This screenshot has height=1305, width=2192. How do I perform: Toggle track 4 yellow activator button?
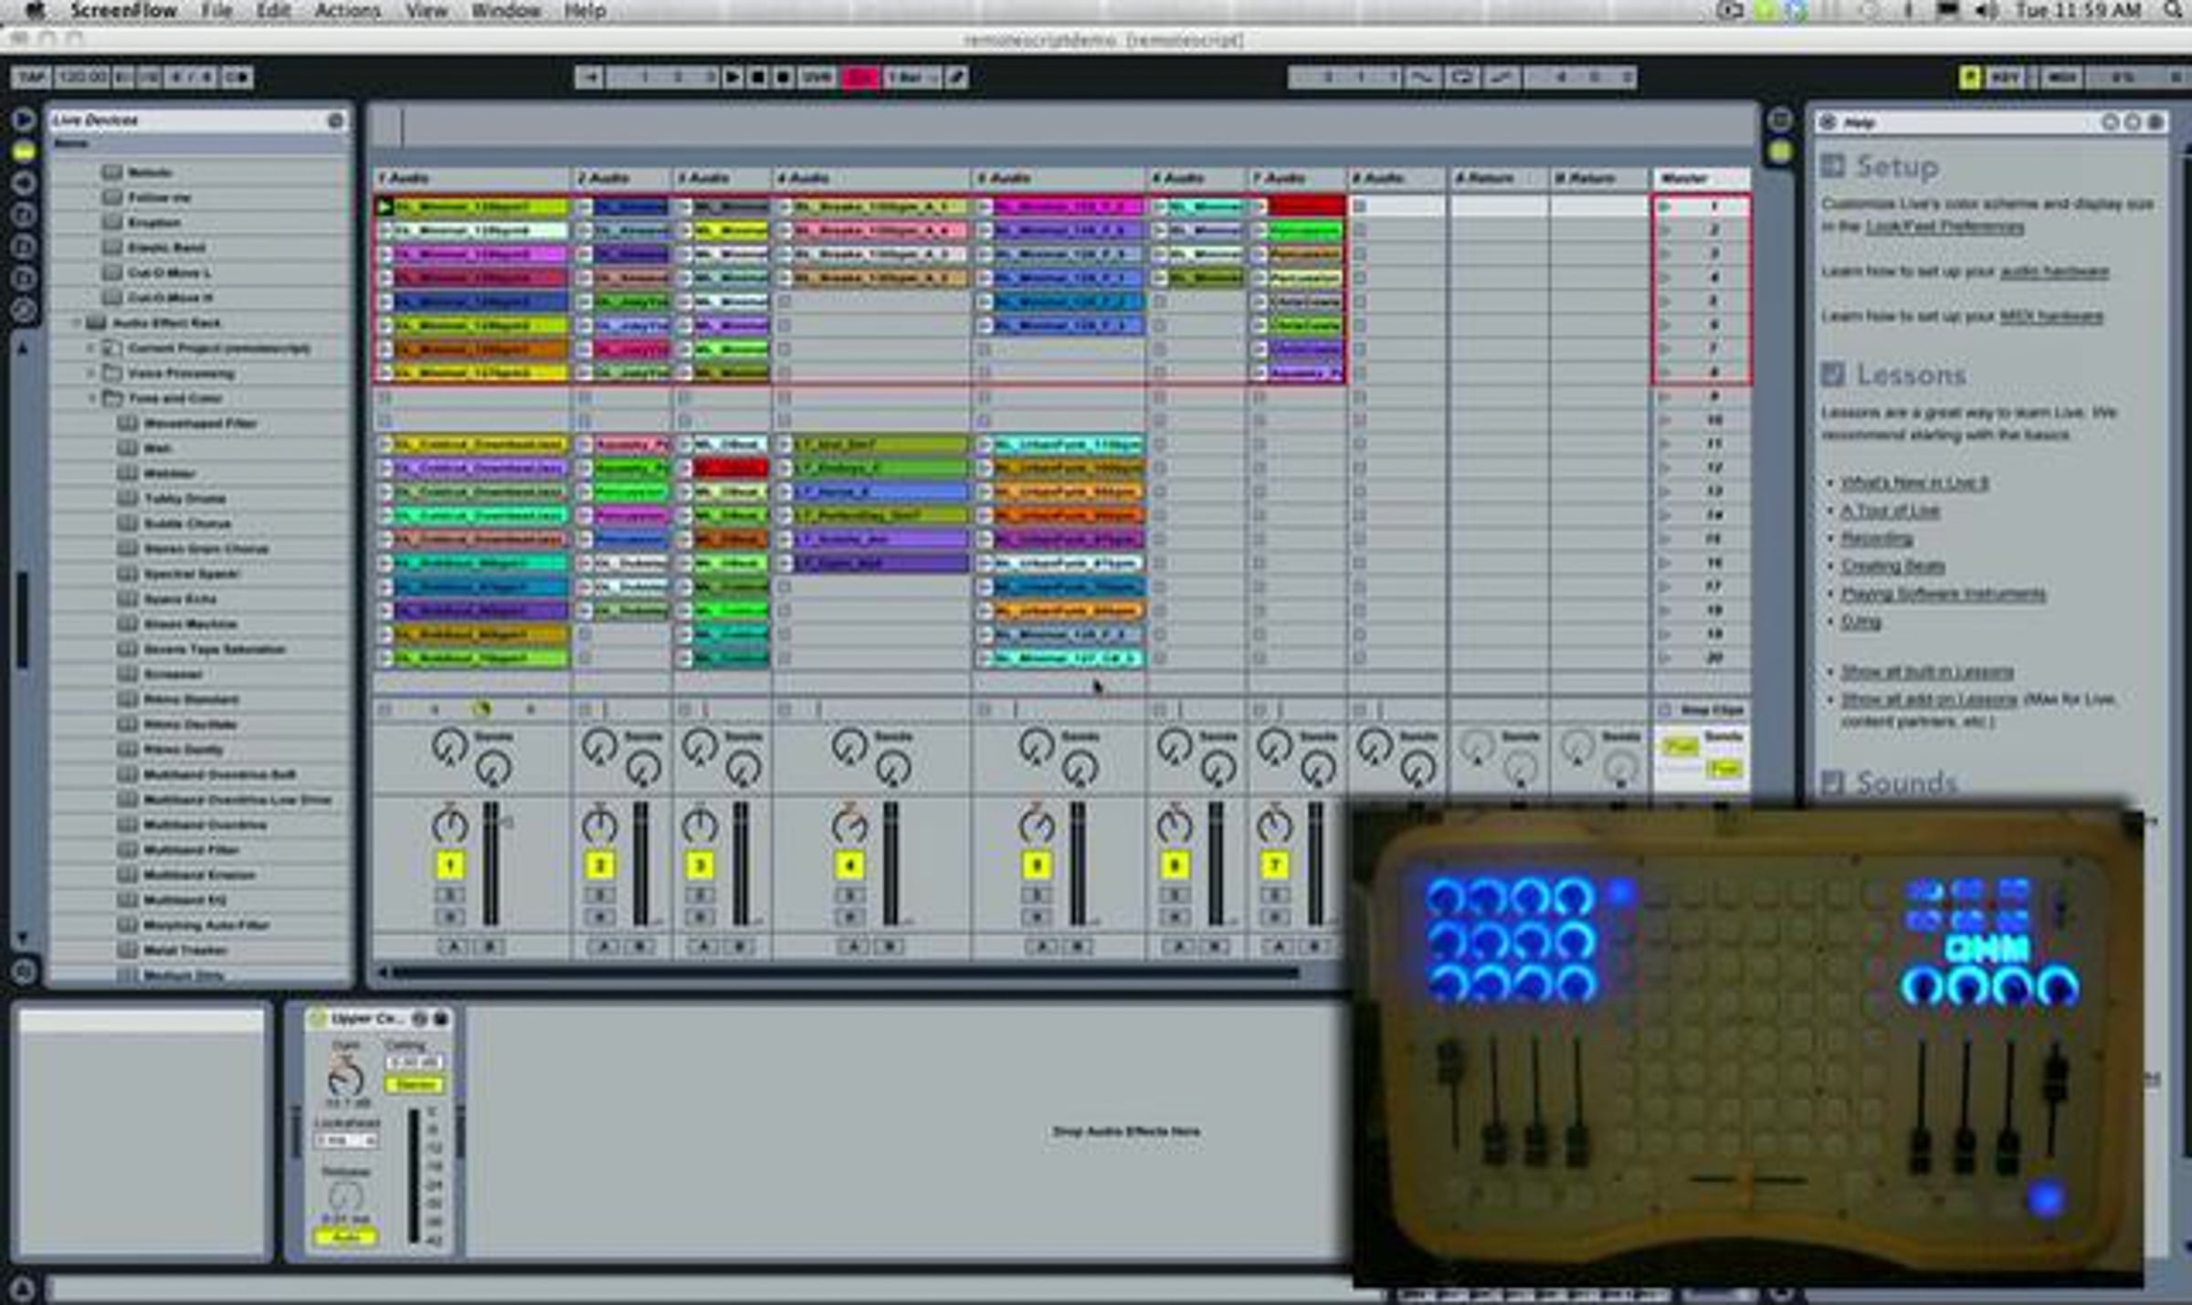pos(849,865)
